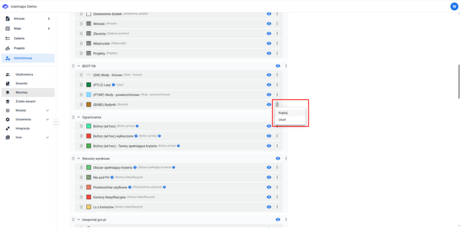Collapse the sidebar with the arrow button
460x230 pixels.
tap(56, 121)
